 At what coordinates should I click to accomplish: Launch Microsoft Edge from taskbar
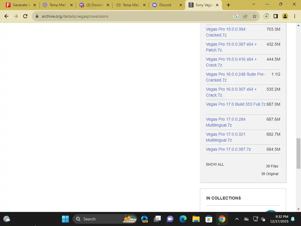click(x=183, y=219)
